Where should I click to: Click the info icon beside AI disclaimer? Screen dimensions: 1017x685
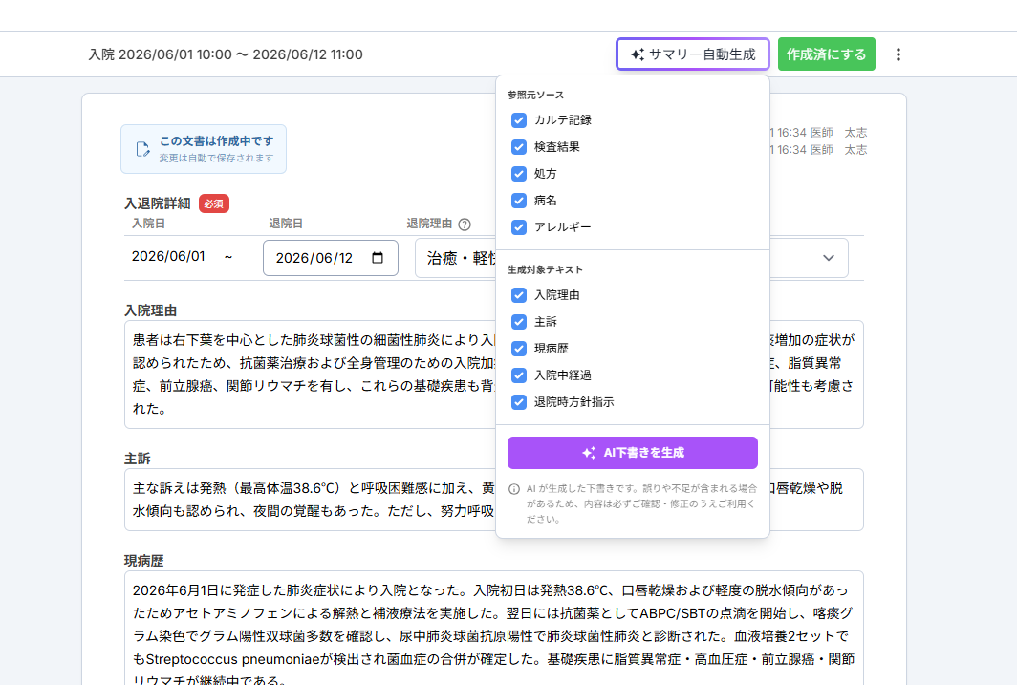(x=514, y=489)
